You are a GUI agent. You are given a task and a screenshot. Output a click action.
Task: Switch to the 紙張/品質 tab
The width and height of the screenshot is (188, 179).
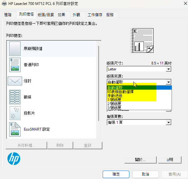(x=46, y=15)
